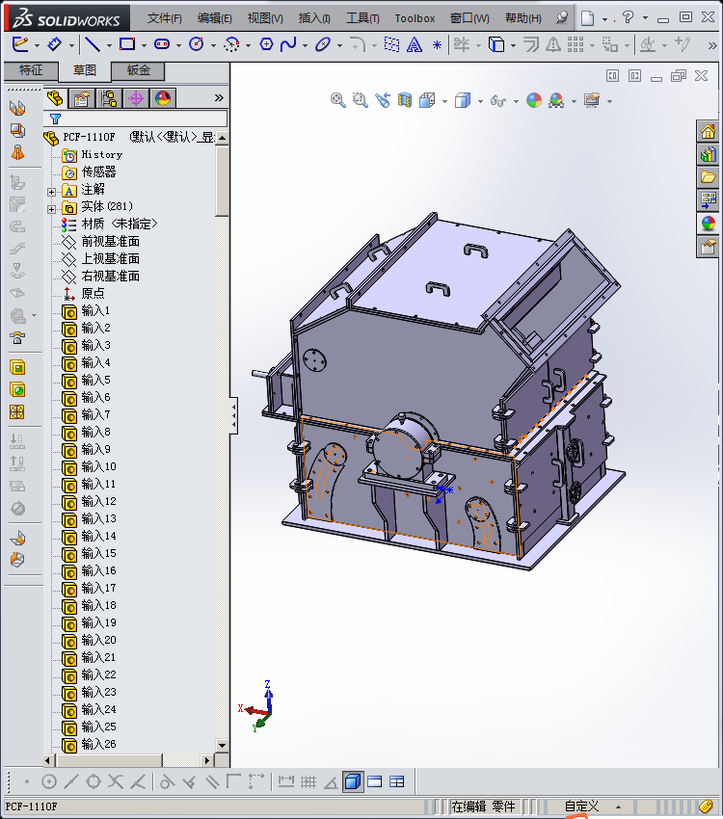Image resolution: width=723 pixels, height=819 pixels.
Task: Toggle the Tangent quick snap
Action: tap(167, 782)
